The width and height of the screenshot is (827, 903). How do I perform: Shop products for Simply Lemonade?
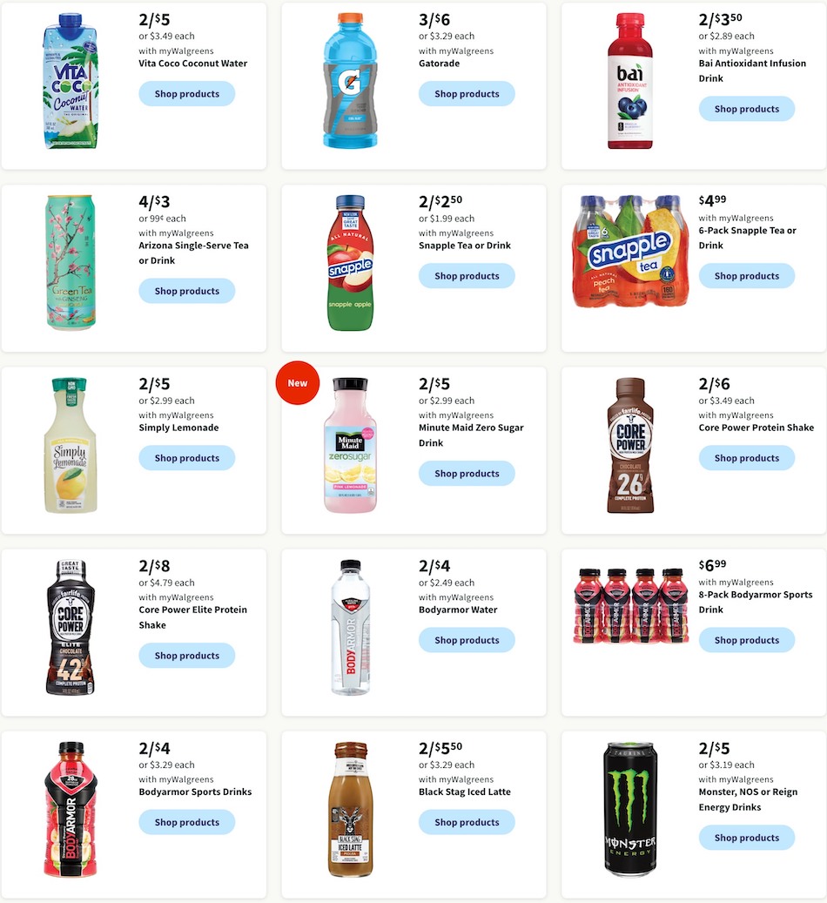click(x=186, y=457)
